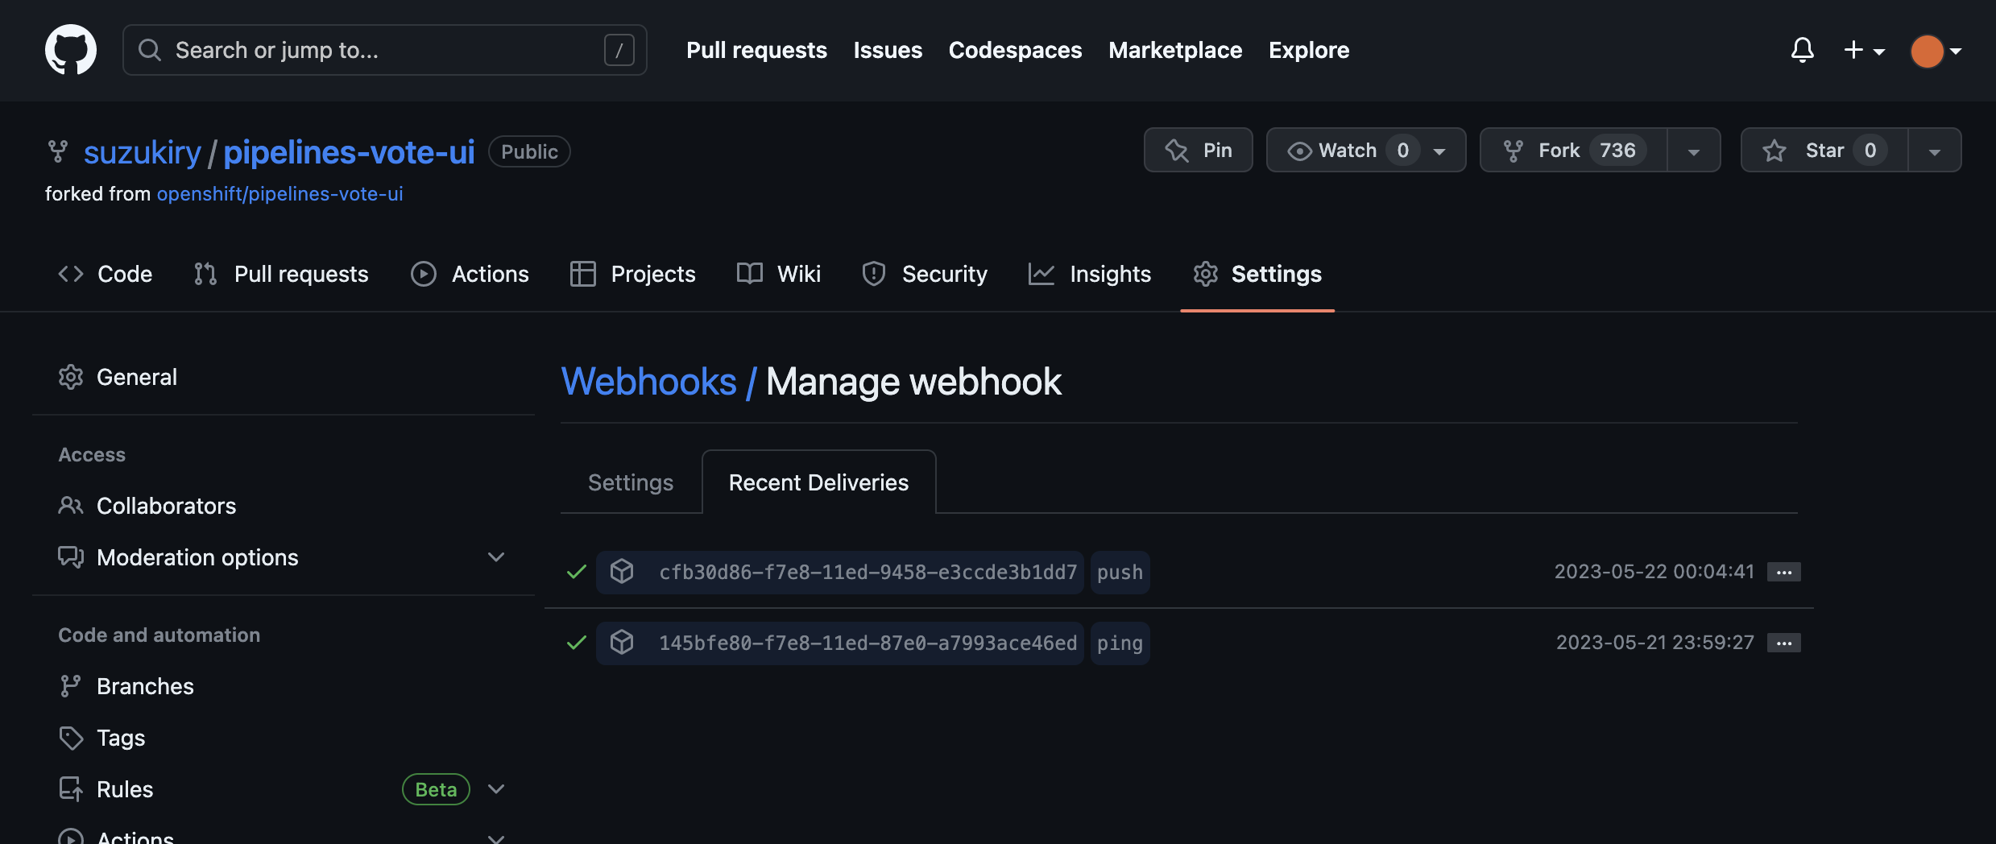Click the Beta badge next to Rules
Viewport: 1996px width, 844px height.
click(436, 789)
